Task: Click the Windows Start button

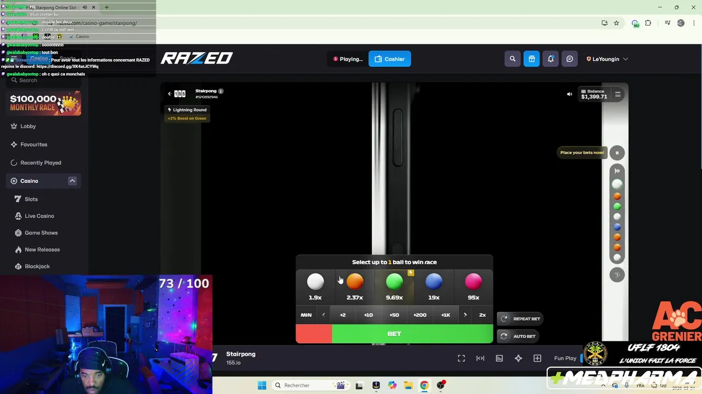Action: [262, 385]
